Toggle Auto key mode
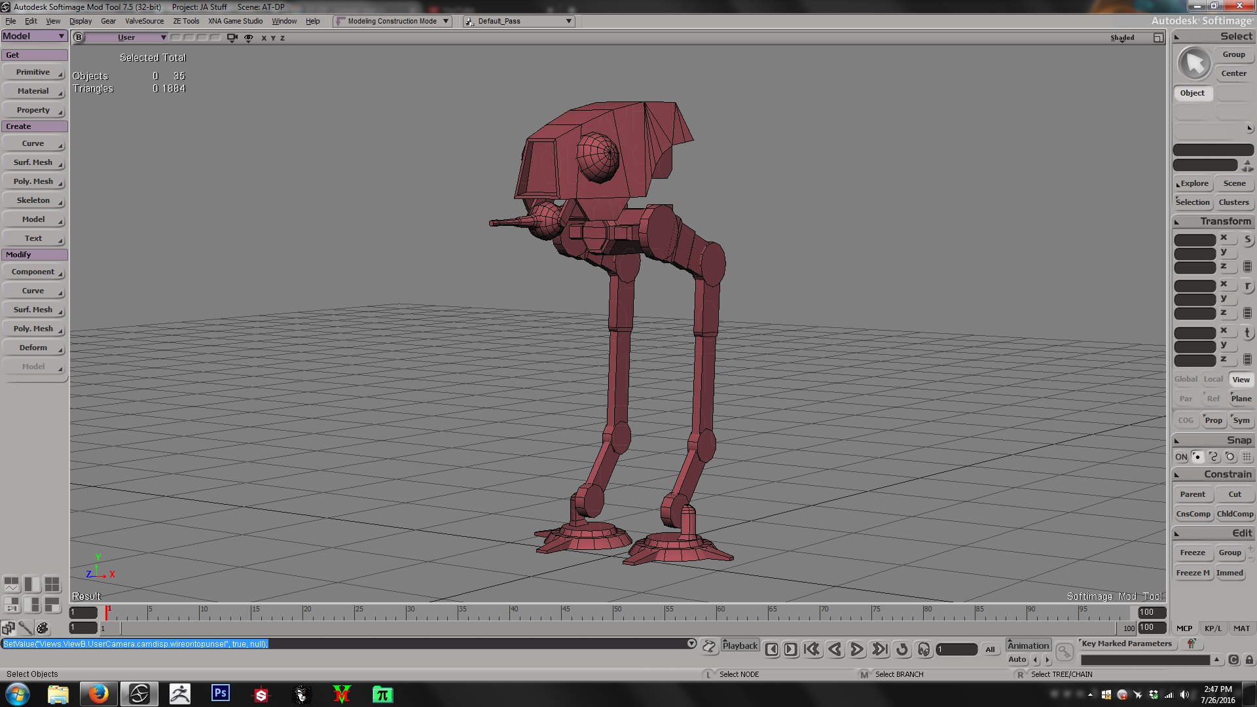This screenshot has height=707, width=1257. tap(1017, 660)
